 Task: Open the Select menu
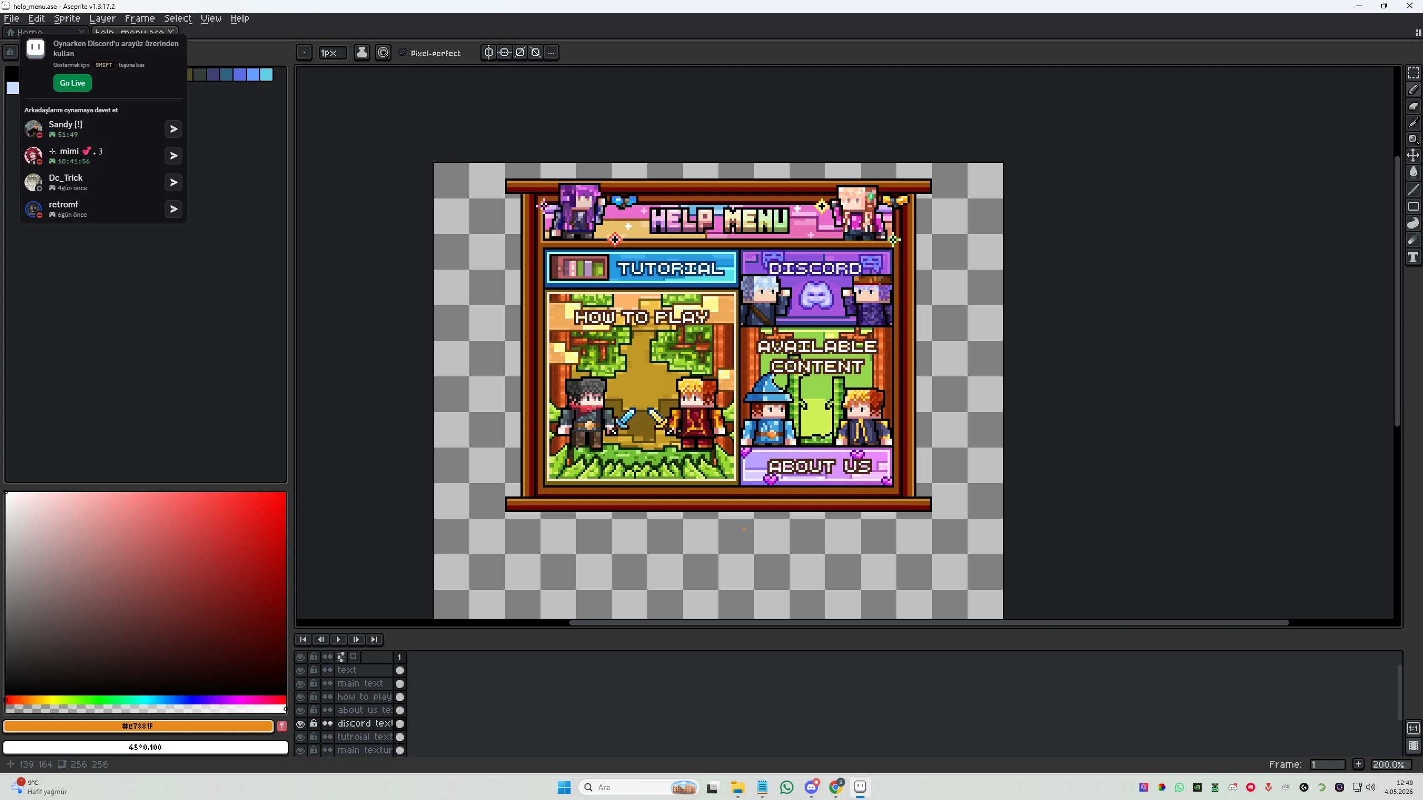(178, 18)
